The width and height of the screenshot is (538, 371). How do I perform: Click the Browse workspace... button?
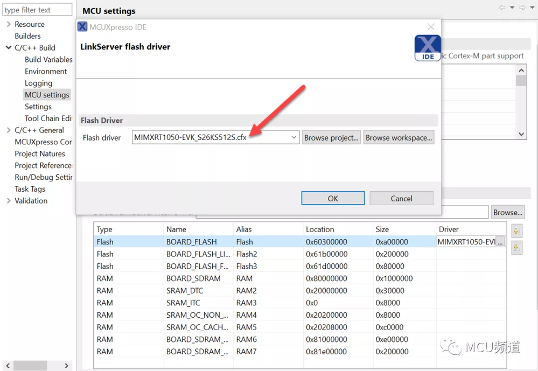click(399, 137)
